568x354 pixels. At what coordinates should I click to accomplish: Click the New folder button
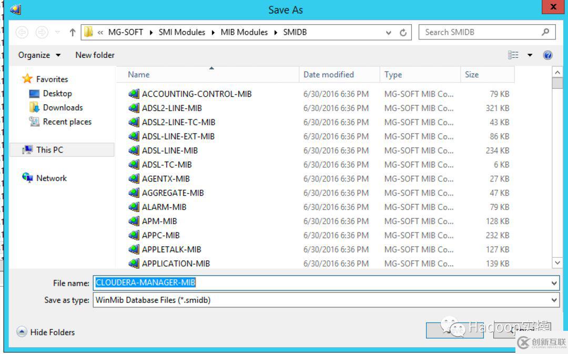coord(95,55)
